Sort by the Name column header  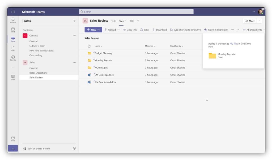[98, 46]
